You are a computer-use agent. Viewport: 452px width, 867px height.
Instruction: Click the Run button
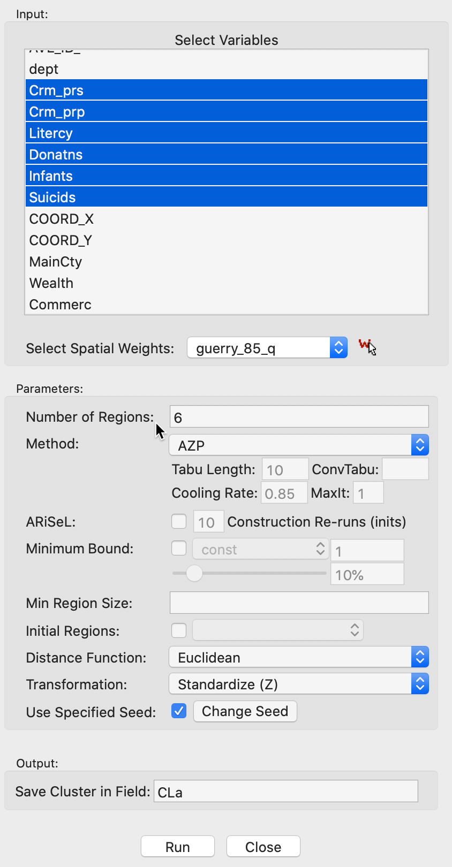coord(178,847)
